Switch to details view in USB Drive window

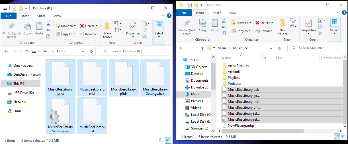pyautogui.click(x=162, y=140)
